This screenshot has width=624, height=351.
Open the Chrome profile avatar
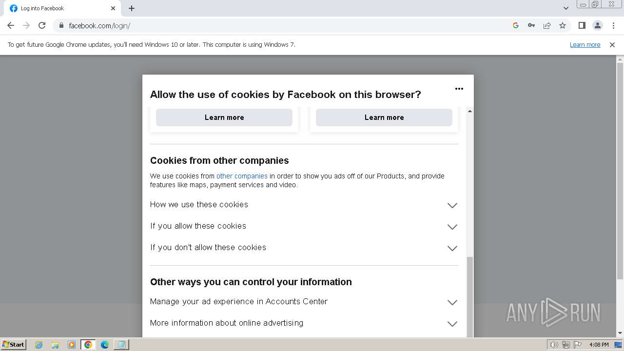tap(597, 25)
